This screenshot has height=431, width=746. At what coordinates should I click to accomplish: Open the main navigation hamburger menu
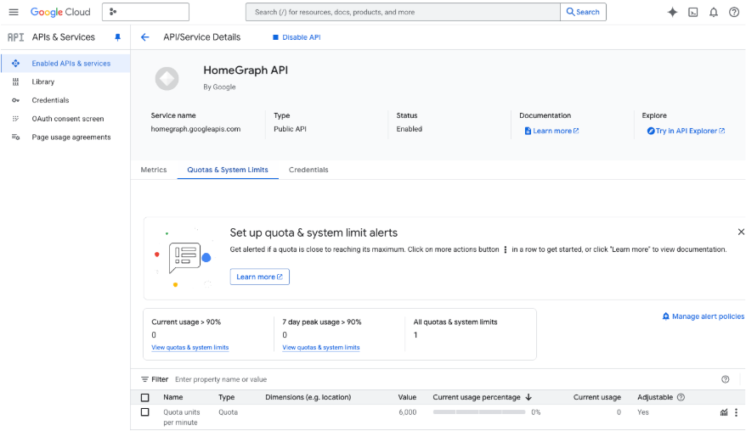tap(13, 12)
